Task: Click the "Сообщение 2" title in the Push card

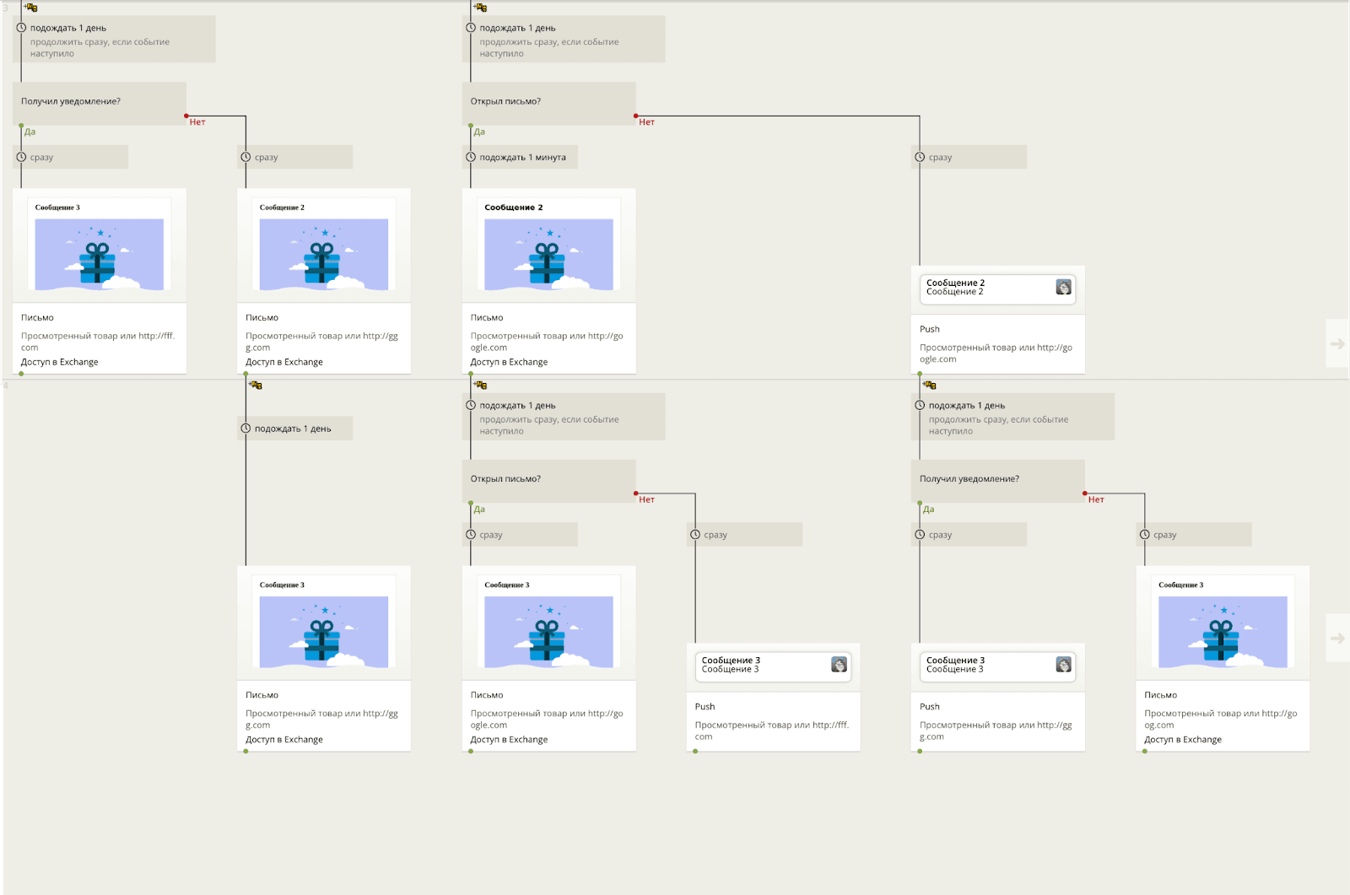Action: coord(955,283)
